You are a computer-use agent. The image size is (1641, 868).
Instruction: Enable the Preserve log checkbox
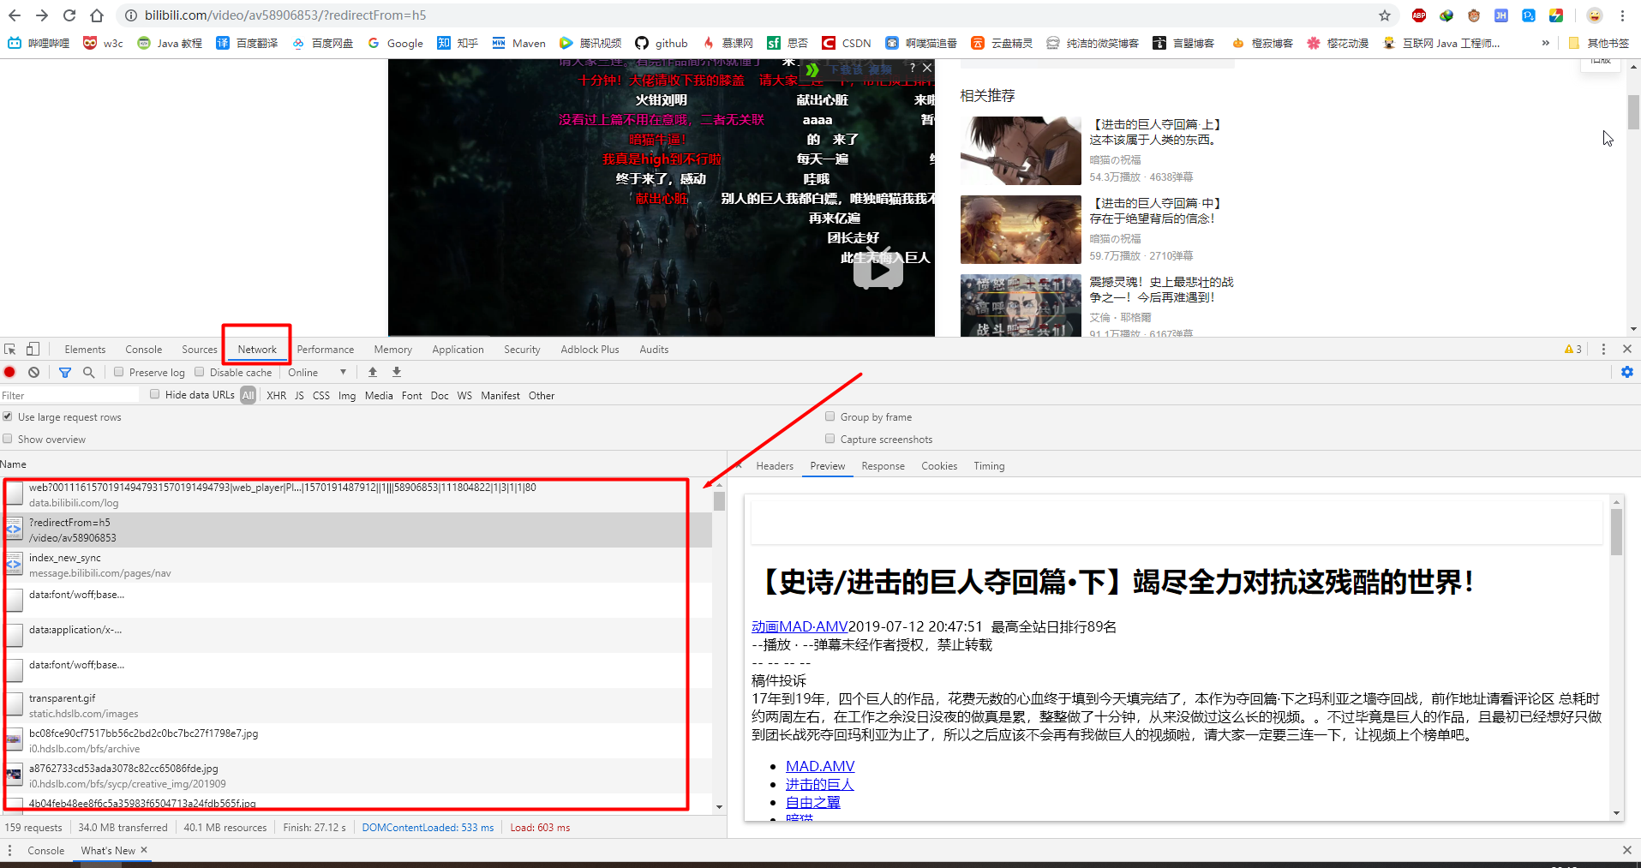tap(119, 372)
